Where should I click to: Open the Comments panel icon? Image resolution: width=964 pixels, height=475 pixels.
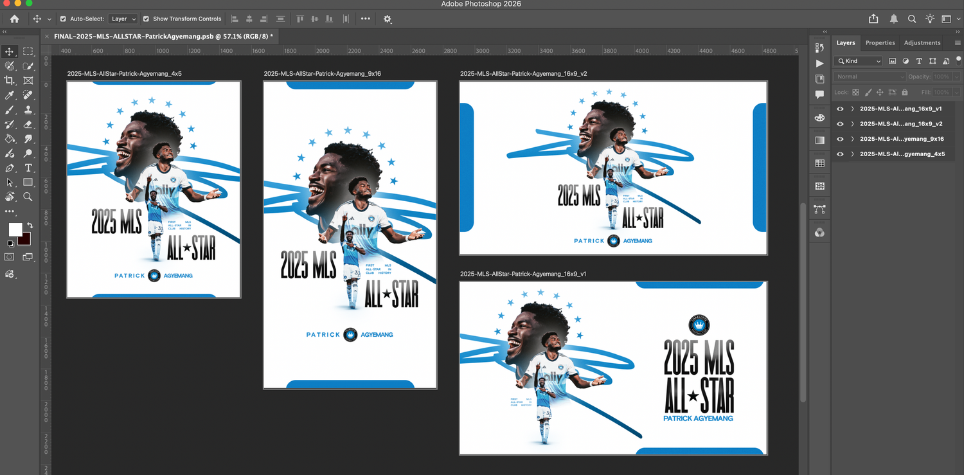[819, 94]
